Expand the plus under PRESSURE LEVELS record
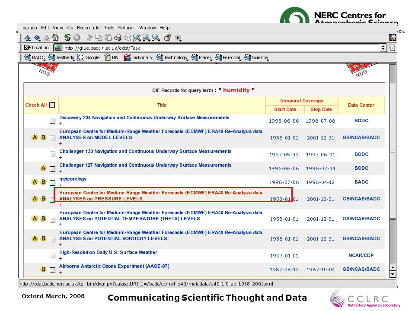This screenshot has width=415, height=311. [x=61, y=205]
